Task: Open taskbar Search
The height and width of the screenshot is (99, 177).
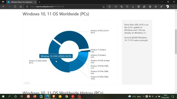Action: (9, 97)
